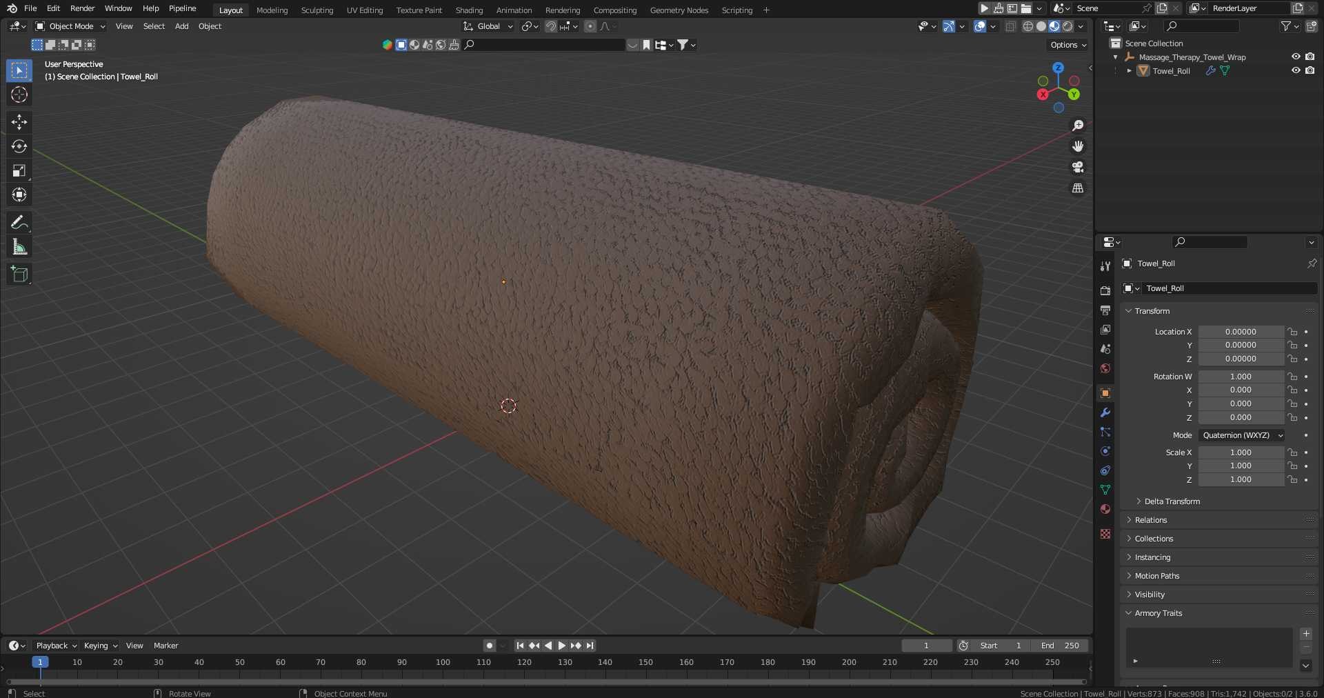Hide Massage_Therapy_Towel_Wrap collection via eye icon
Image resolution: width=1324 pixels, height=698 pixels.
pyautogui.click(x=1296, y=57)
